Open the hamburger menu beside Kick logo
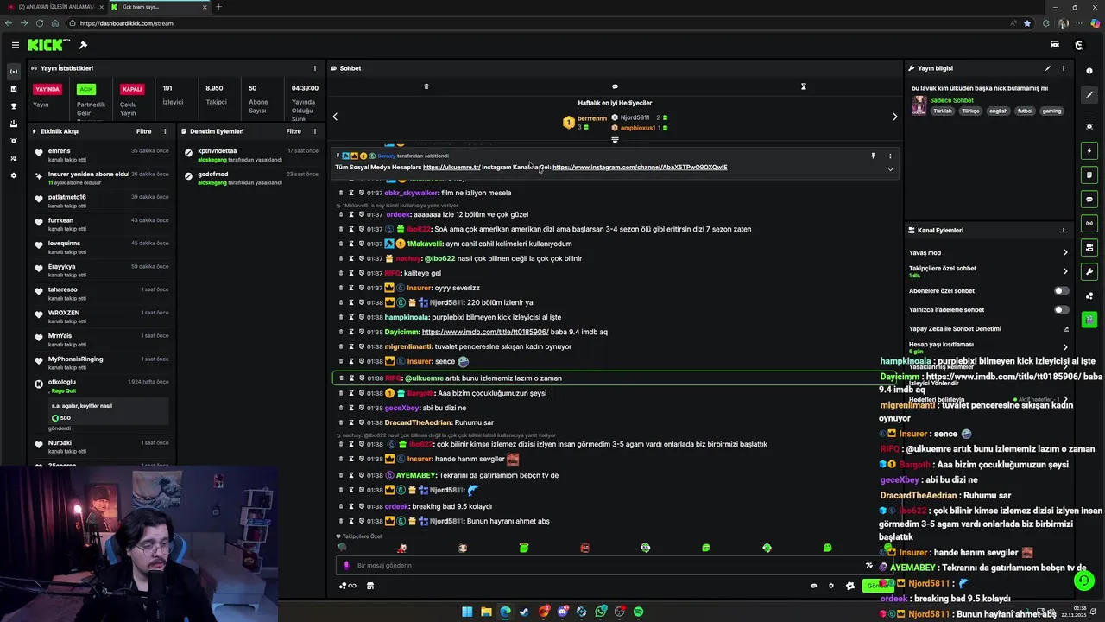 pyautogui.click(x=15, y=45)
